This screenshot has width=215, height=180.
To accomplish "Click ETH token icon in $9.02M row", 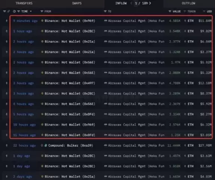I will (x=185, y=31).
